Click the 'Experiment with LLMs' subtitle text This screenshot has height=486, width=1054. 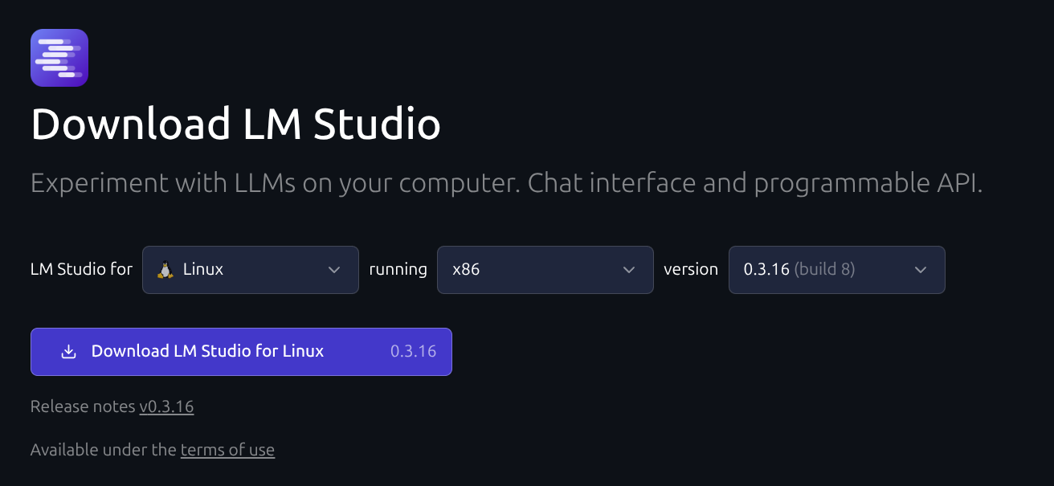tap(507, 183)
